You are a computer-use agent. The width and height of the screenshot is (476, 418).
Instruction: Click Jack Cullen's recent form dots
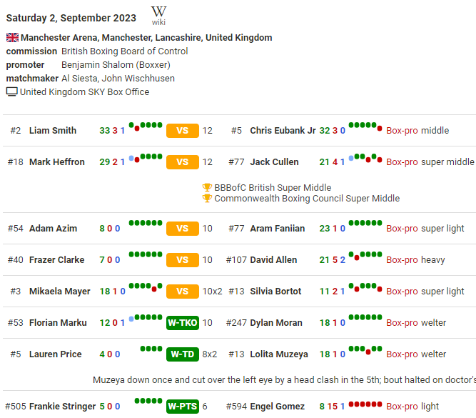(365, 158)
